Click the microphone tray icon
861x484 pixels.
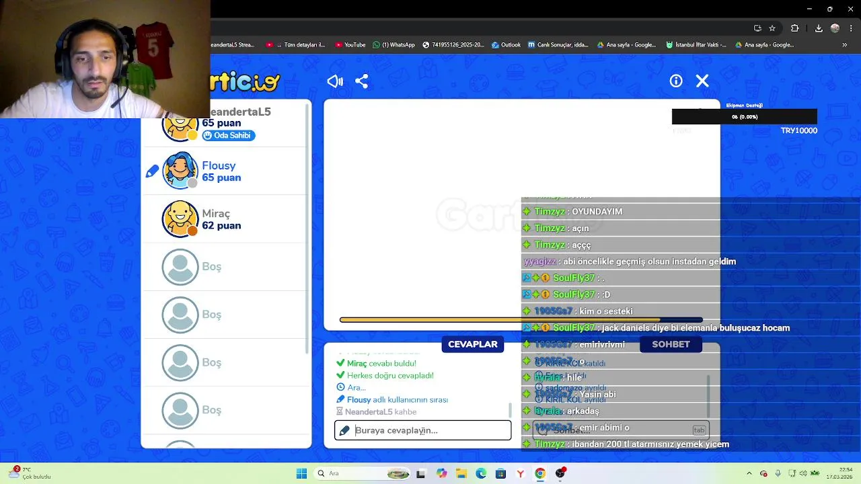[x=778, y=473]
